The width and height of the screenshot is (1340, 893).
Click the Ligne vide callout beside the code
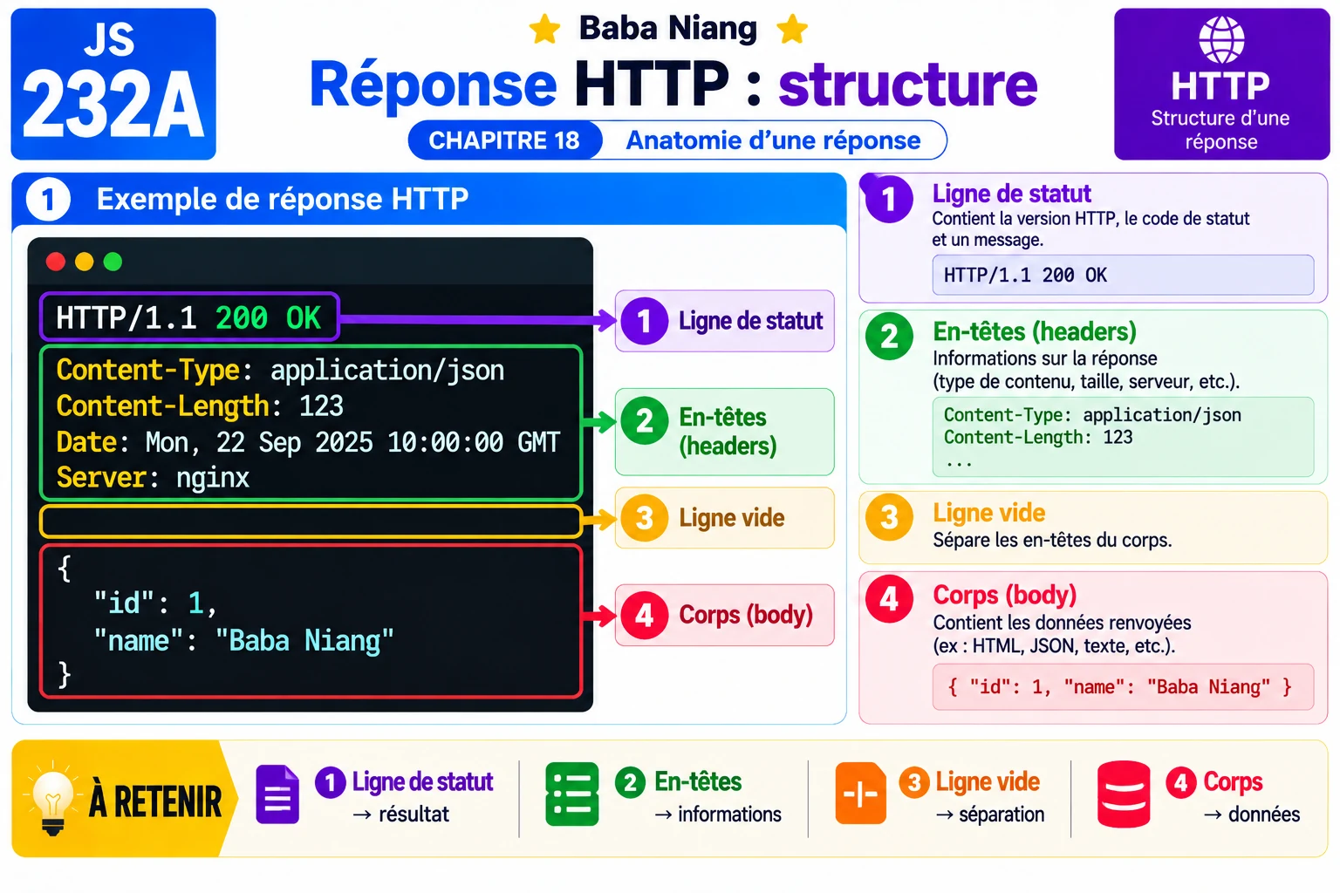(724, 518)
